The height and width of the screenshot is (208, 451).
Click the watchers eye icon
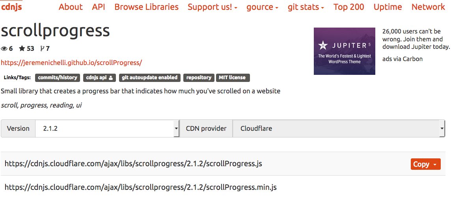[4, 48]
